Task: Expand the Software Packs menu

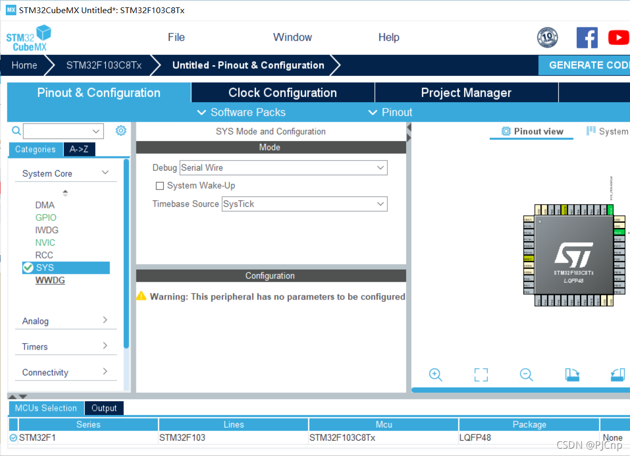Action: pos(241,112)
